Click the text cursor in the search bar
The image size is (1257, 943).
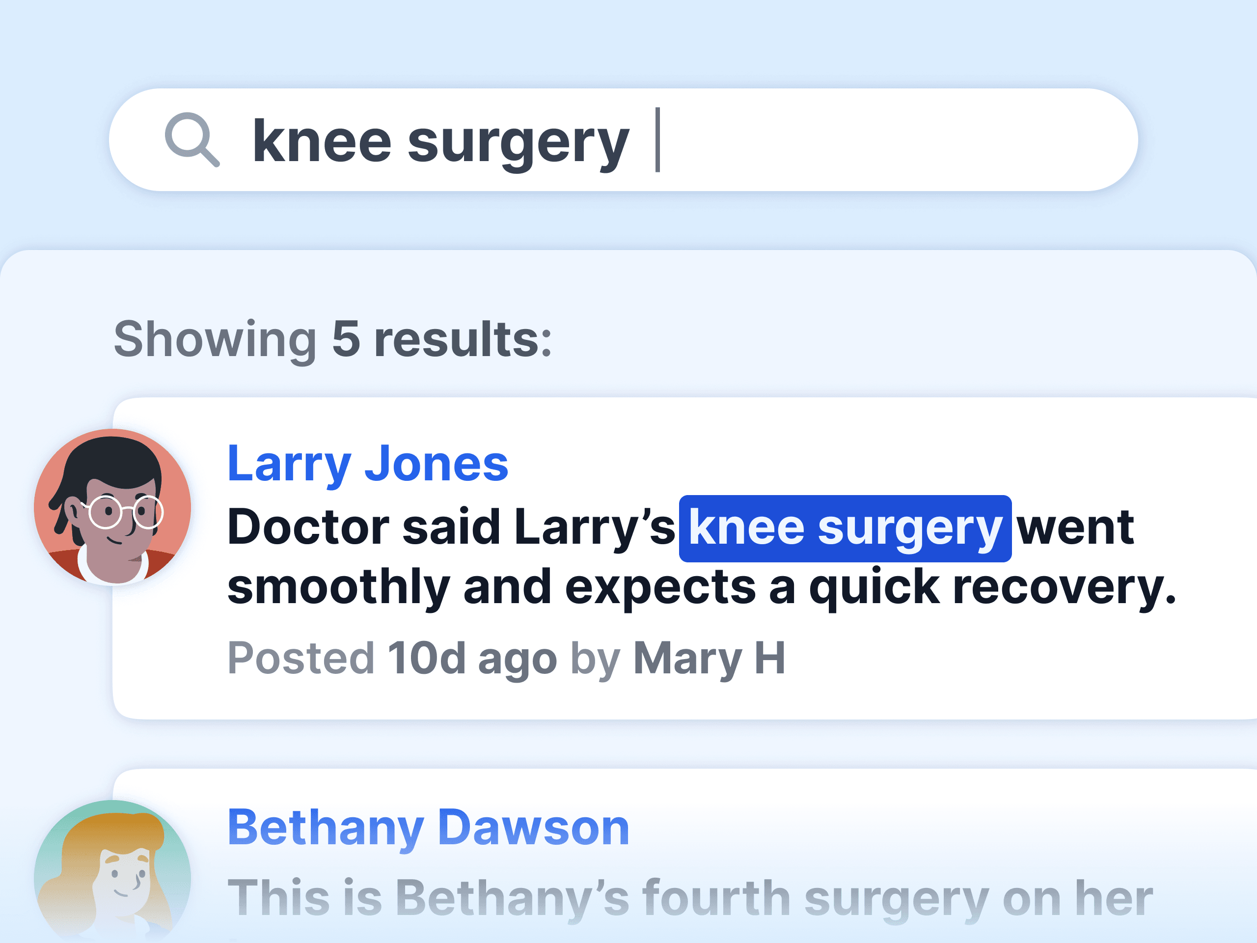pos(657,140)
